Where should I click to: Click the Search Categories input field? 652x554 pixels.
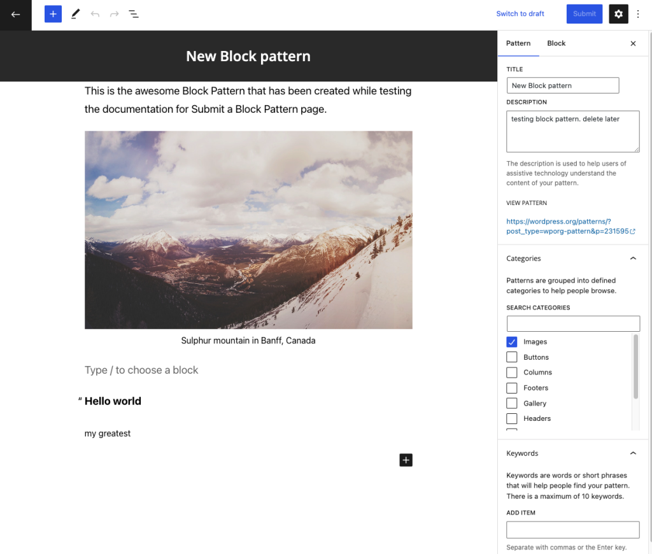click(x=573, y=323)
